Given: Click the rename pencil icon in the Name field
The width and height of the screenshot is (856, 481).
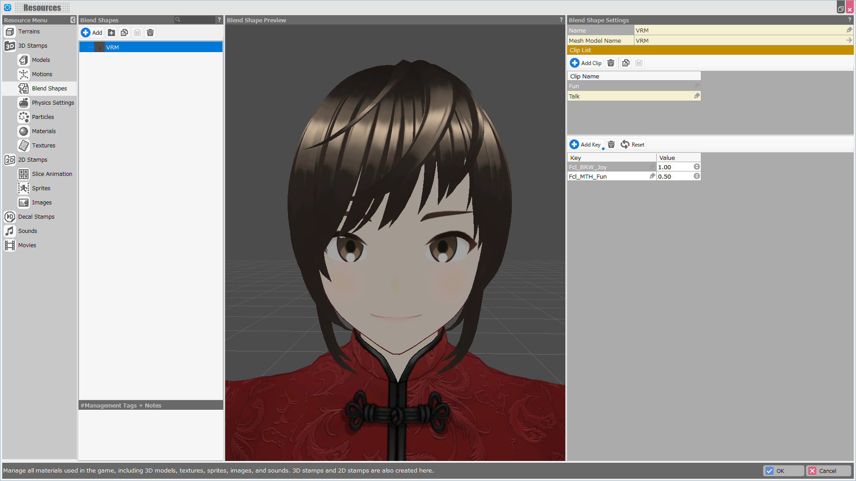Looking at the screenshot, I should tap(849, 30).
